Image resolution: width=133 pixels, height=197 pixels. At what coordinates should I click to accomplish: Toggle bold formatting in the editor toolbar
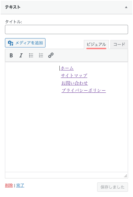point(11,56)
